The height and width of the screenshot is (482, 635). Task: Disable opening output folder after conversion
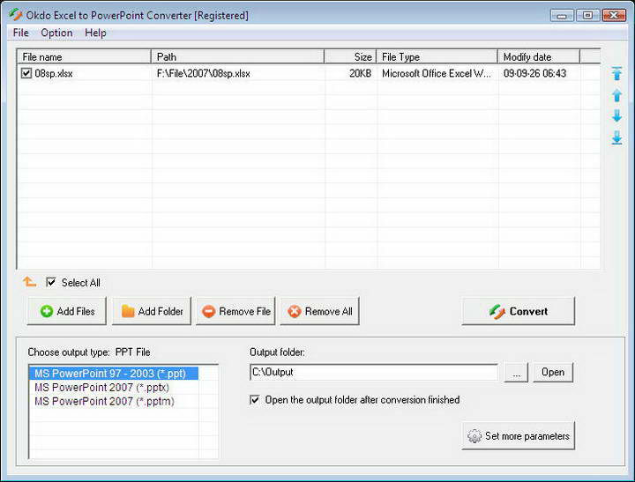point(255,400)
